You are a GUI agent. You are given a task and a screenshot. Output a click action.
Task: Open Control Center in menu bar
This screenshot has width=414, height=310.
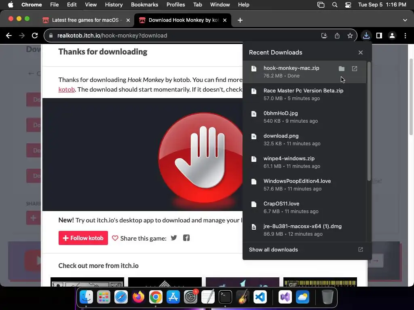pyautogui.click(x=348, y=5)
